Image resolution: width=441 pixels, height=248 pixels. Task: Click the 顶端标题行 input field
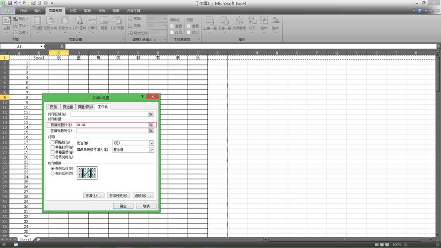click(x=112, y=124)
